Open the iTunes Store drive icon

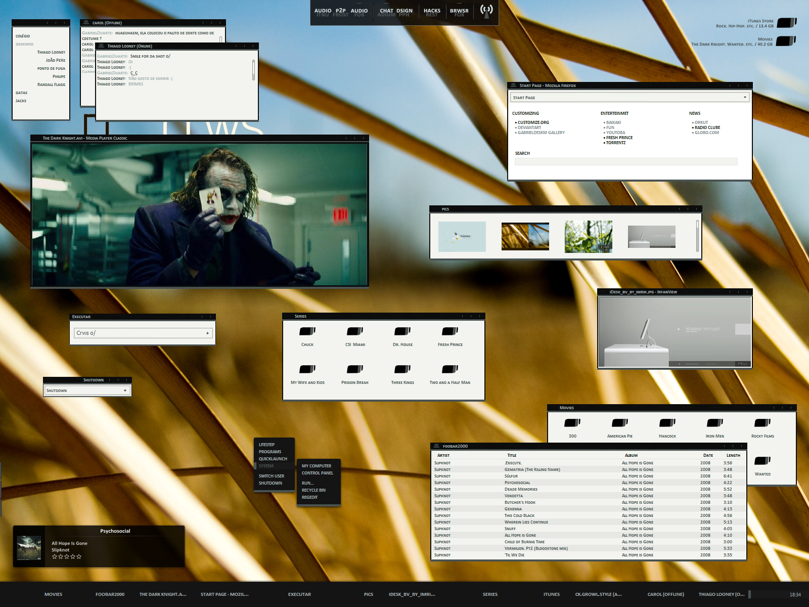tap(786, 23)
